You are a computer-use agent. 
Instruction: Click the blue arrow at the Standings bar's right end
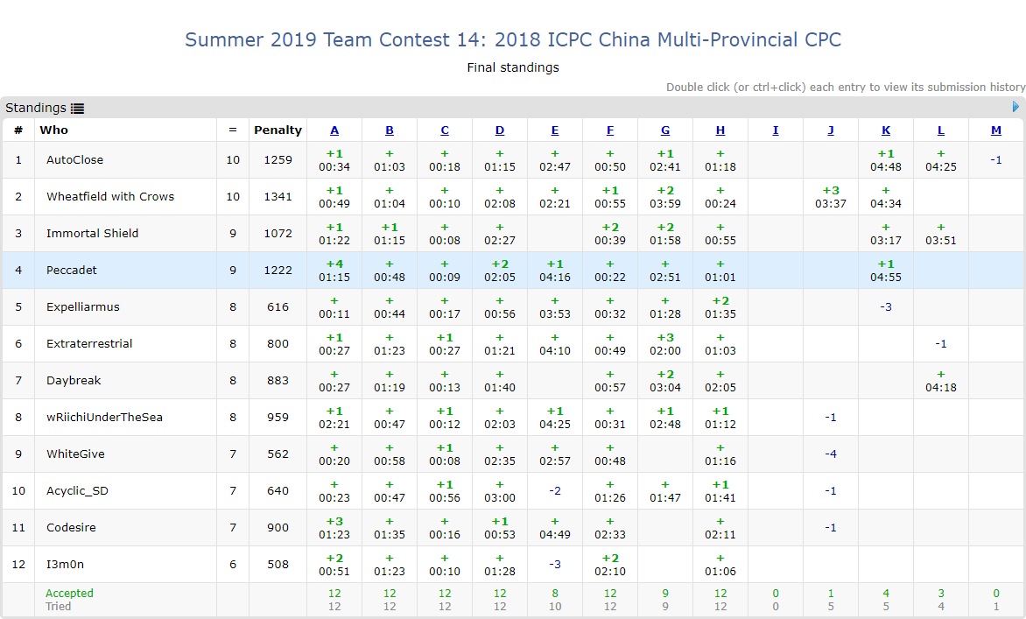1015,107
